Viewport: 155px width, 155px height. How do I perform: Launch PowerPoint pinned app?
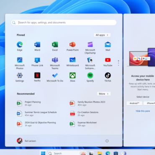[x=72, y=46]
